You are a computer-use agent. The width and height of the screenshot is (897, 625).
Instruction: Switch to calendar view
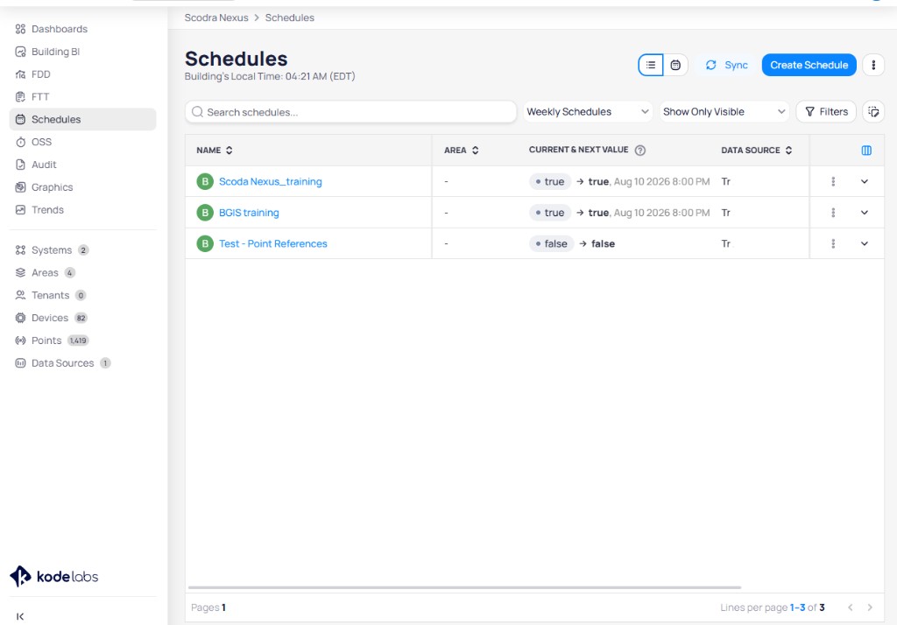675,65
